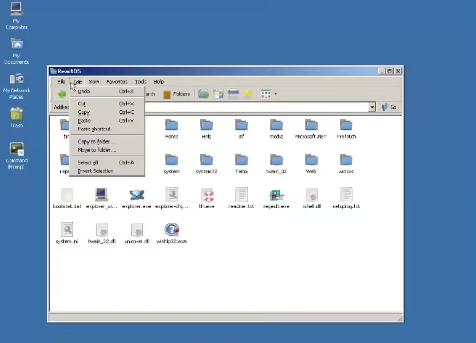The image size is (476, 343).
Task: Choose Copy to folder... menu item
Action: (96, 142)
